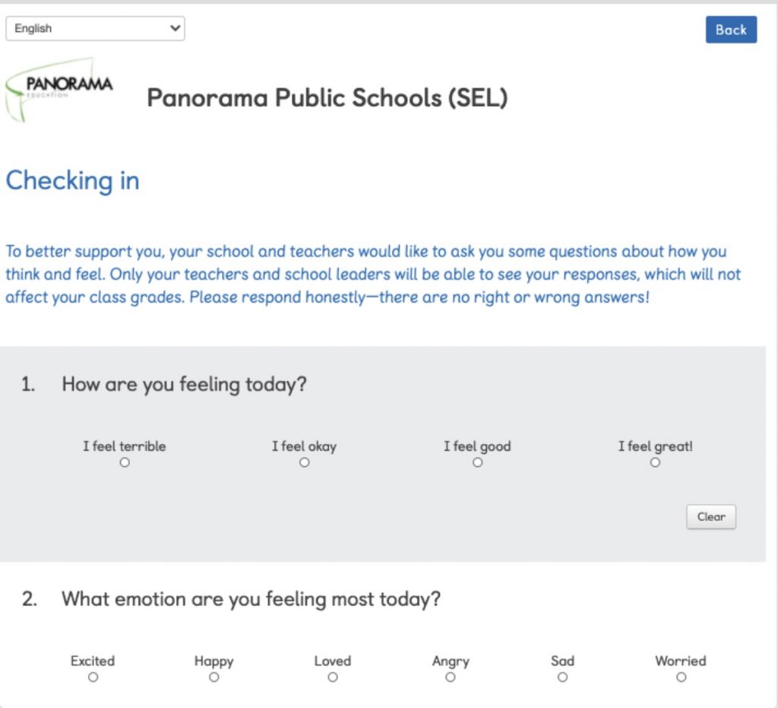Image resolution: width=778 pixels, height=708 pixels.
Task: Click "What emotion are you feeling most today?"
Action: [x=251, y=599]
